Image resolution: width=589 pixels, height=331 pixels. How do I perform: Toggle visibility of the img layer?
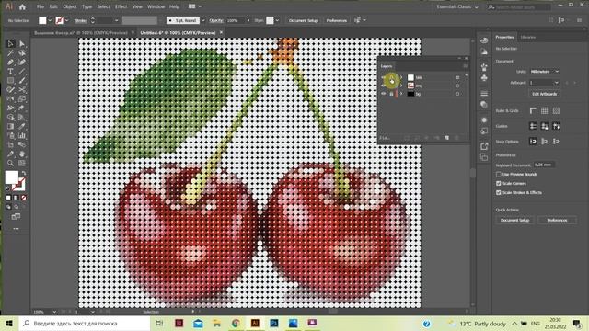[x=383, y=86]
